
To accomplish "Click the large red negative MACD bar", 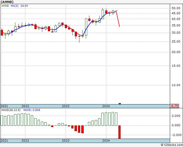I will pos(119,132).
